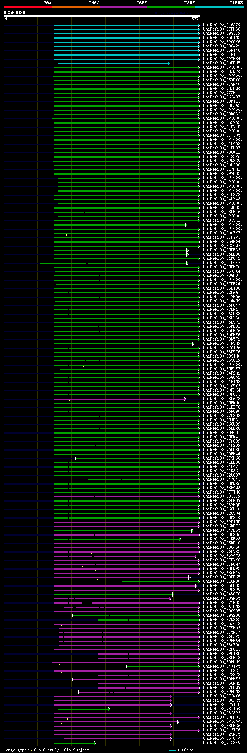
Task: Click the =100char. scale legend
Action: (x=184, y=750)
